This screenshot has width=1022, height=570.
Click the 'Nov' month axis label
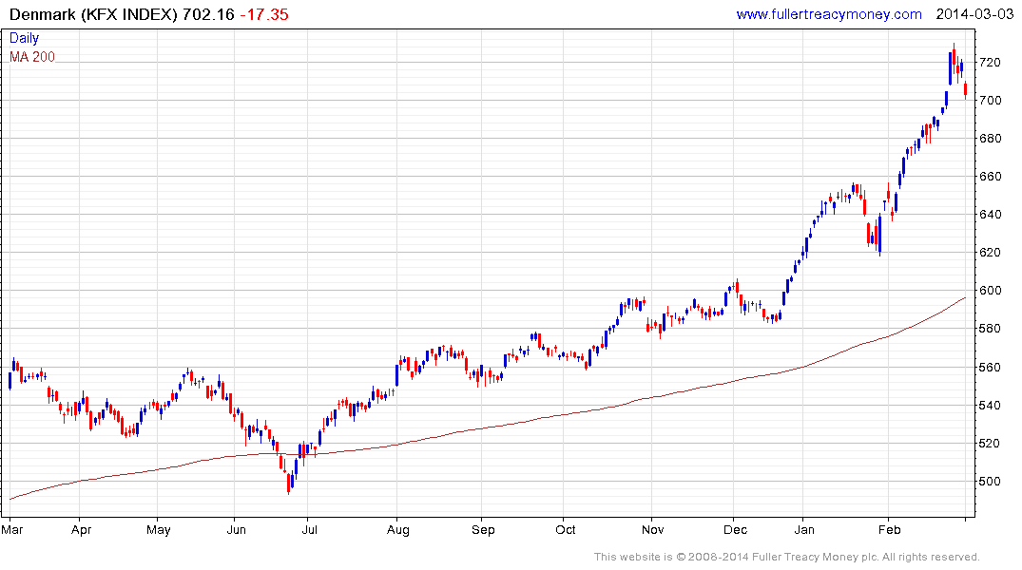[652, 529]
